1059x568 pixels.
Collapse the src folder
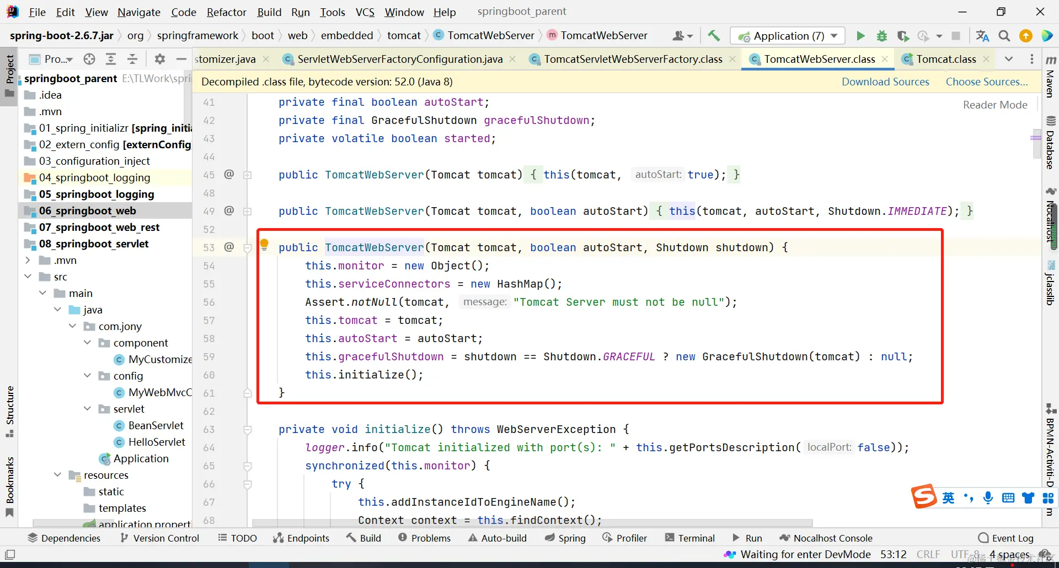pyautogui.click(x=28, y=277)
